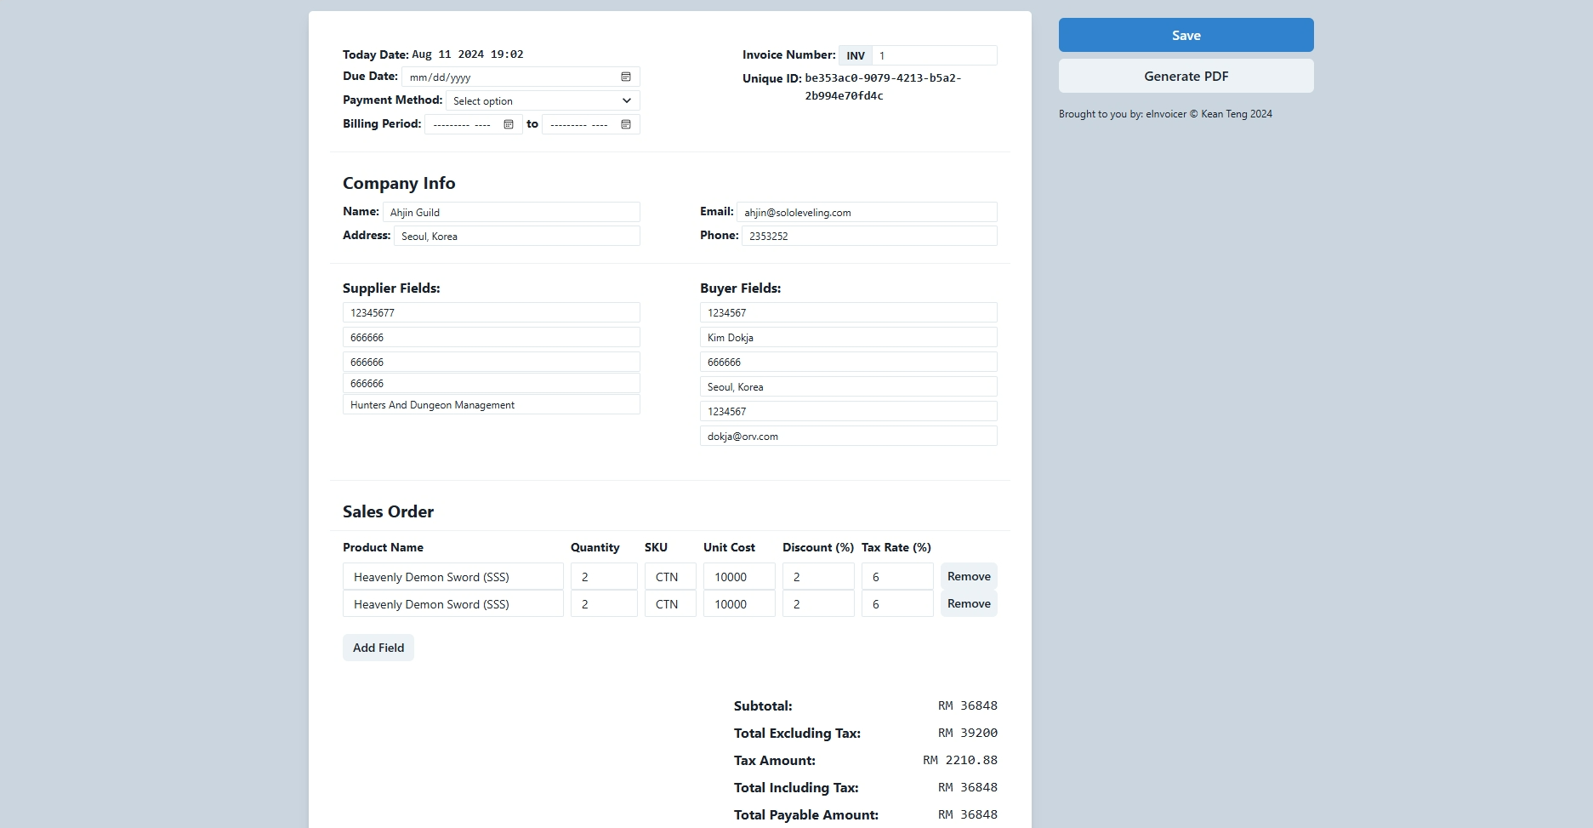Edit second row Discount (%) field
1593x828 pixels.
[818, 603]
